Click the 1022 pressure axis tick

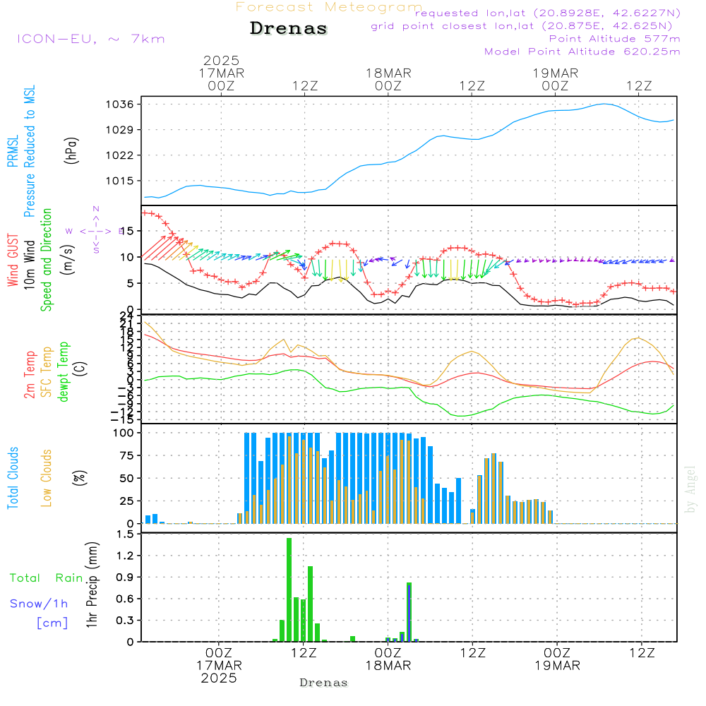tap(120, 155)
